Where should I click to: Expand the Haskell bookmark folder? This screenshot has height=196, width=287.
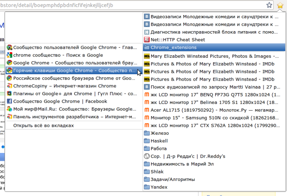[x=214, y=140]
